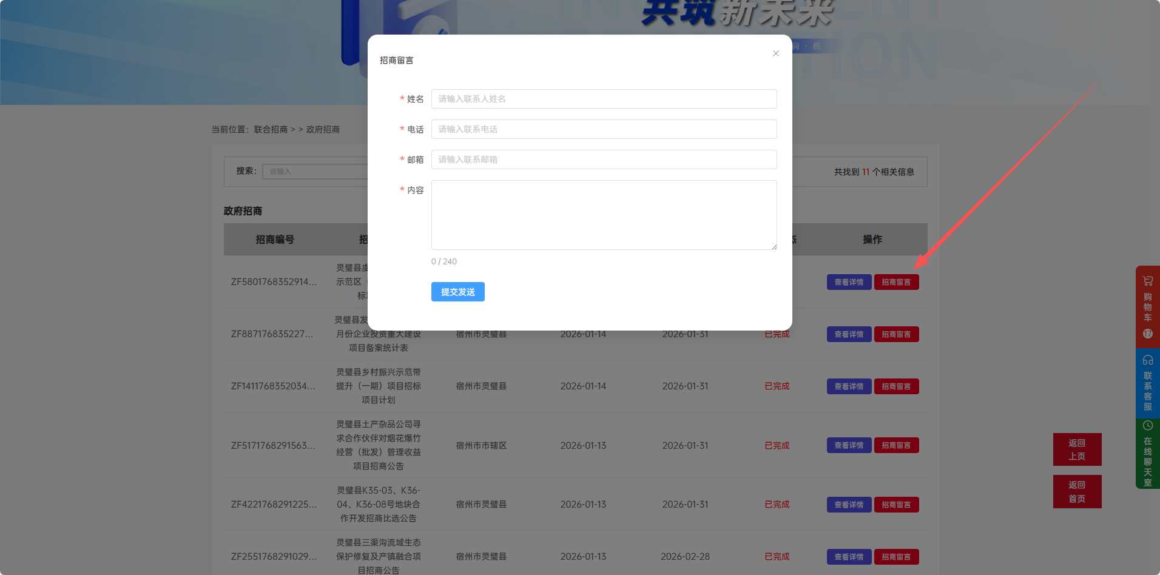This screenshot has width=1160, height=575.
Task: Click 查看详情 for ZF5801768352914 row
Action: pyautogui.click(x=849, y=282)
